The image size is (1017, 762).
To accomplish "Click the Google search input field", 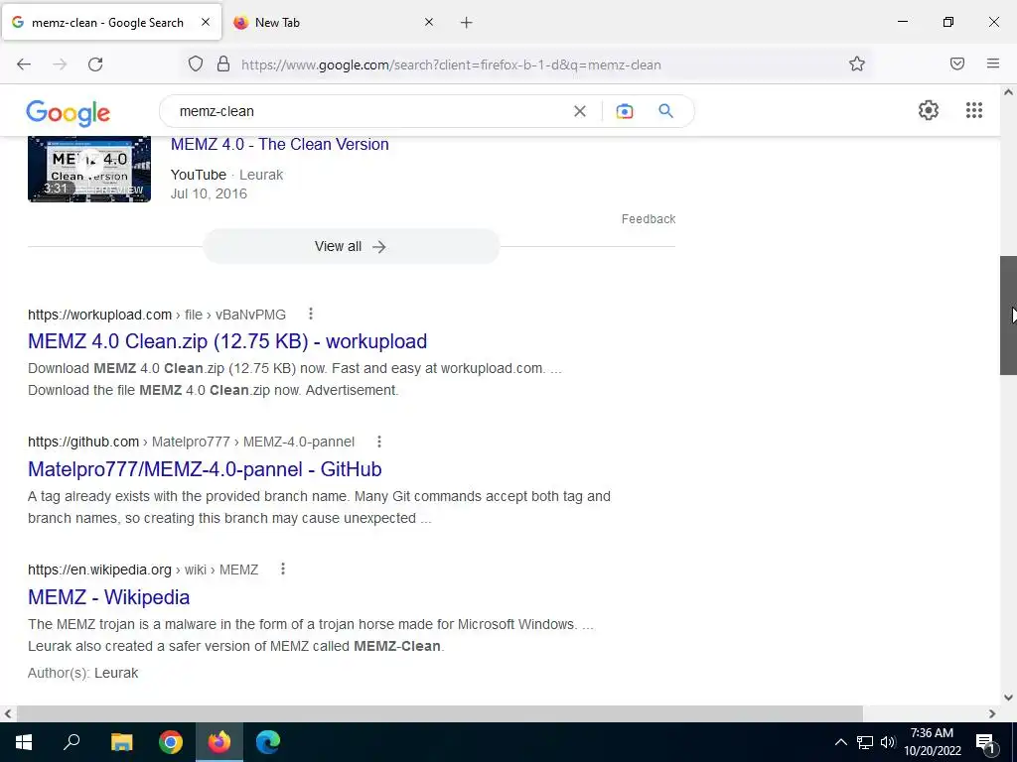I will [x=369, y=111].
